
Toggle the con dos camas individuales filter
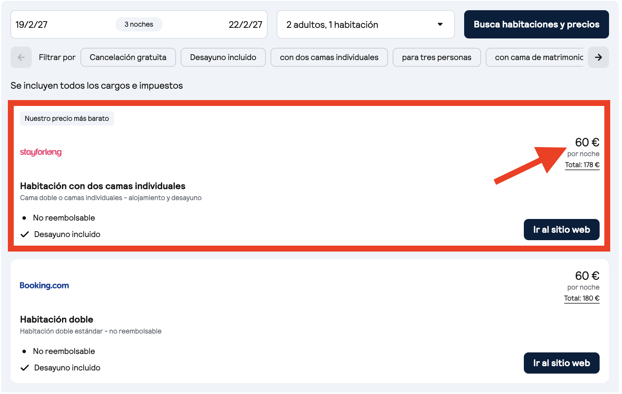pyautogui.click(x=329, y=57)
